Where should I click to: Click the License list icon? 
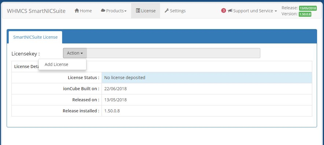point(138,11)
